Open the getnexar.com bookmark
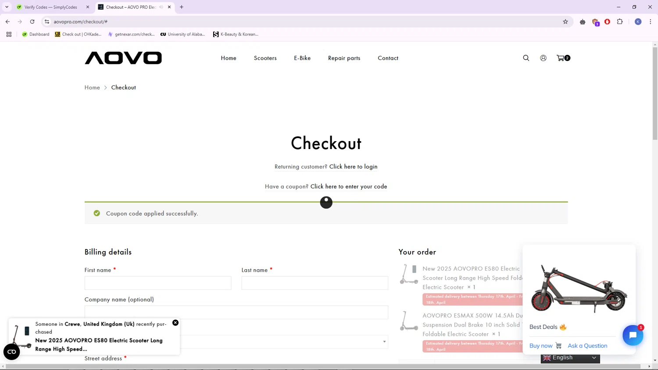Viewport: 658px width, 370px height. (x=131, y=34)
